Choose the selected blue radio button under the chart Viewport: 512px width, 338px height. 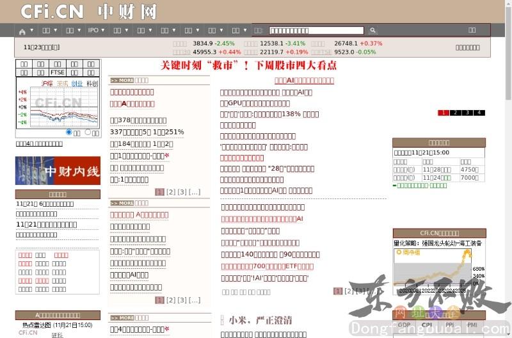(x=69, y=132)
